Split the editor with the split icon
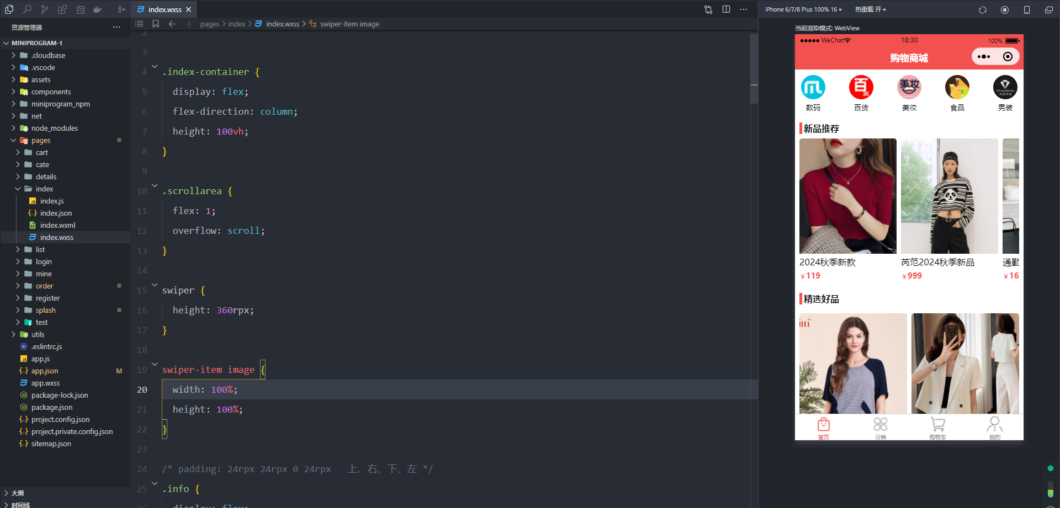 (x=726, y=9)
